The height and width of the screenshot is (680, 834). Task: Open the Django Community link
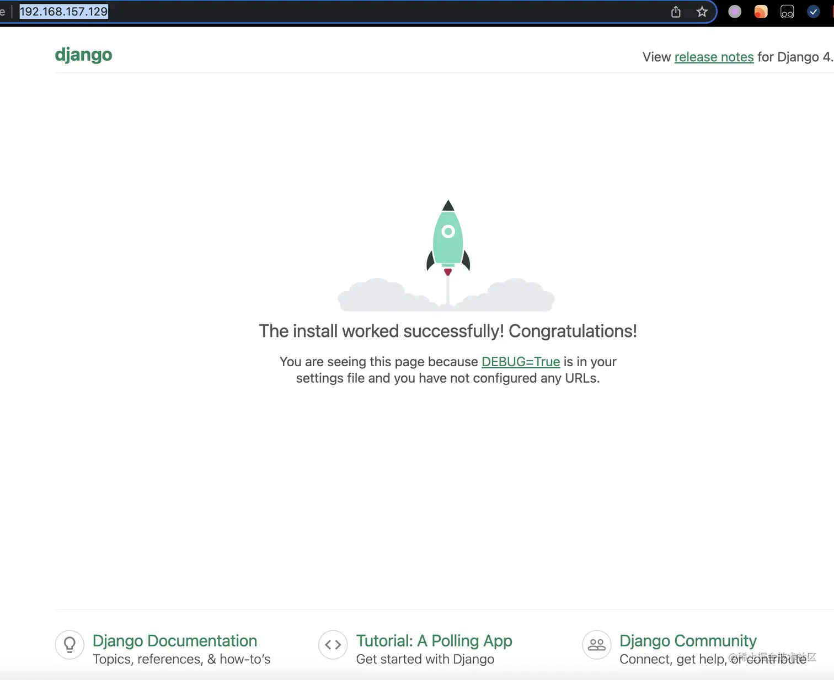coord(688,641)
